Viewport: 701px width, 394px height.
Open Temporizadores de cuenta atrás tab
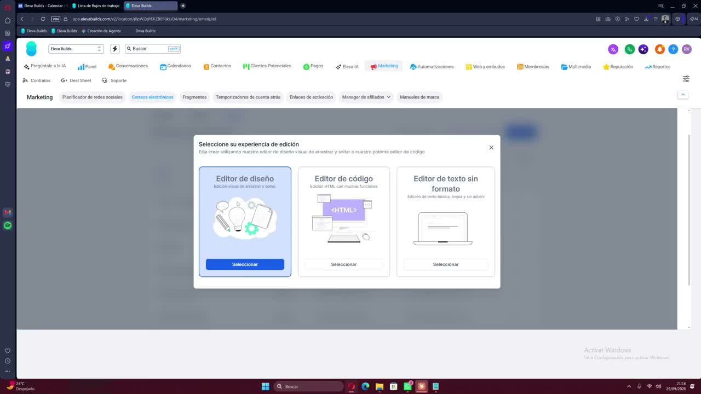[x=248, y=97]
